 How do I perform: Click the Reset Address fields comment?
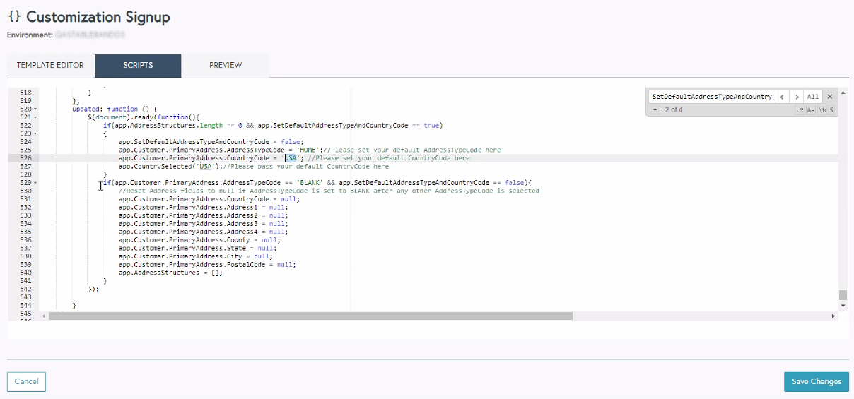329,191
